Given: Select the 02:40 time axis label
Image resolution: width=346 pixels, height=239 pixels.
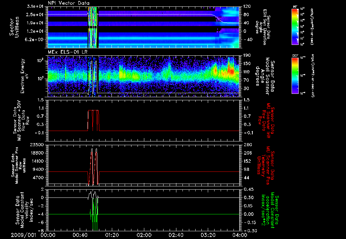Looking at the screenshot, I should pyautogui.click(x=176, y=235).
